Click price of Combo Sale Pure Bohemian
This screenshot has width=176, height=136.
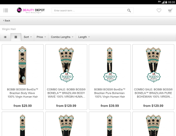[x=153, y=106]
